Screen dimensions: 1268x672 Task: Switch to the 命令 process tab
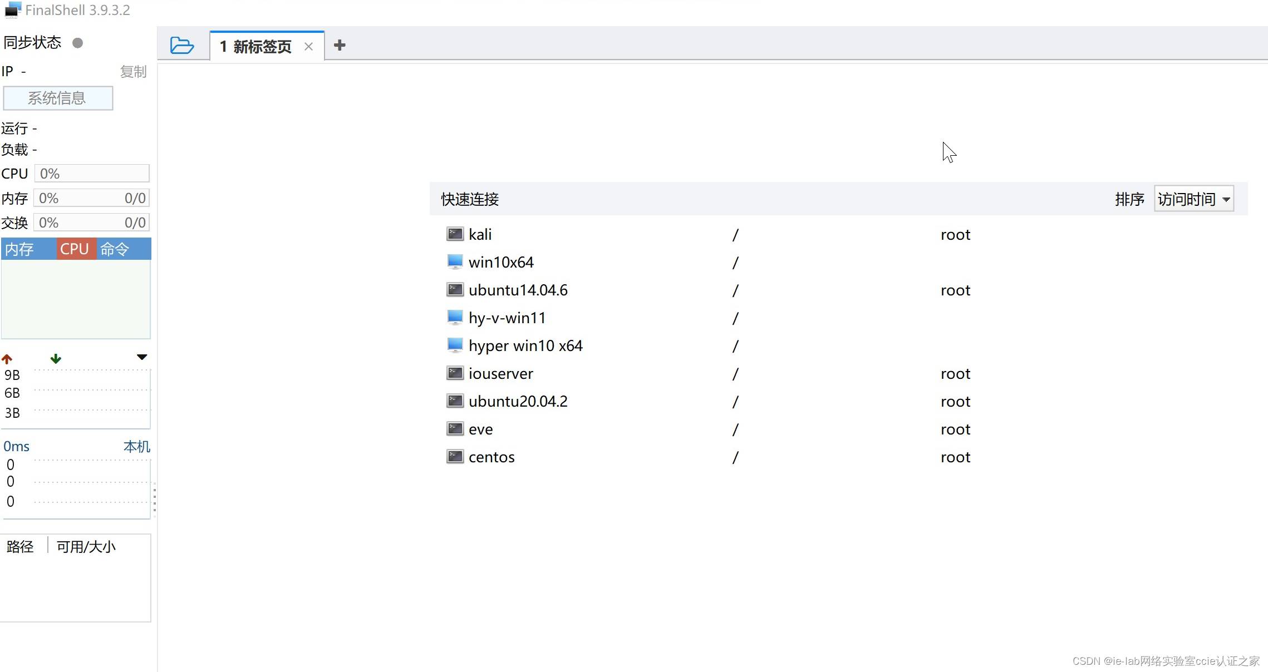(x=124, y=249)
